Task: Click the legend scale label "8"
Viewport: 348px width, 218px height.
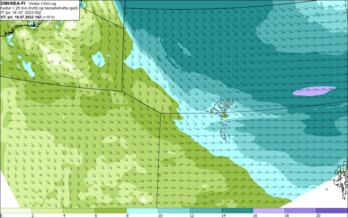Action: (127, 216)
